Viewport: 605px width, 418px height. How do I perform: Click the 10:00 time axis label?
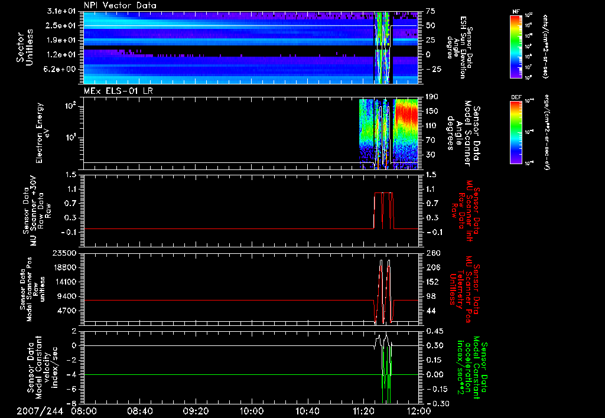point(252,412)
